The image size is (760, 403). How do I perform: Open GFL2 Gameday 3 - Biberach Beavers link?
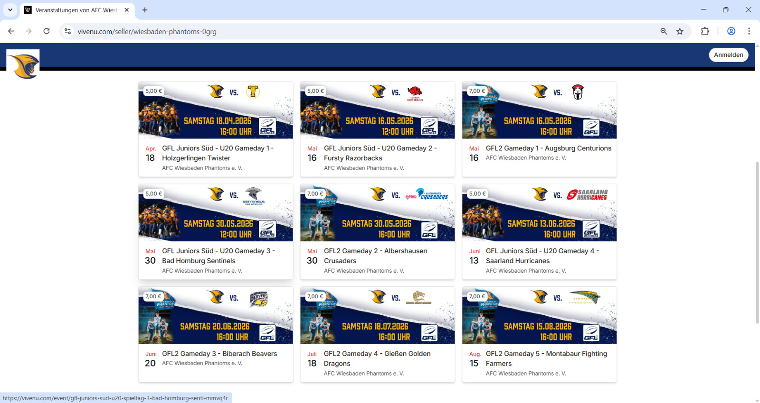tap(219, 354)
